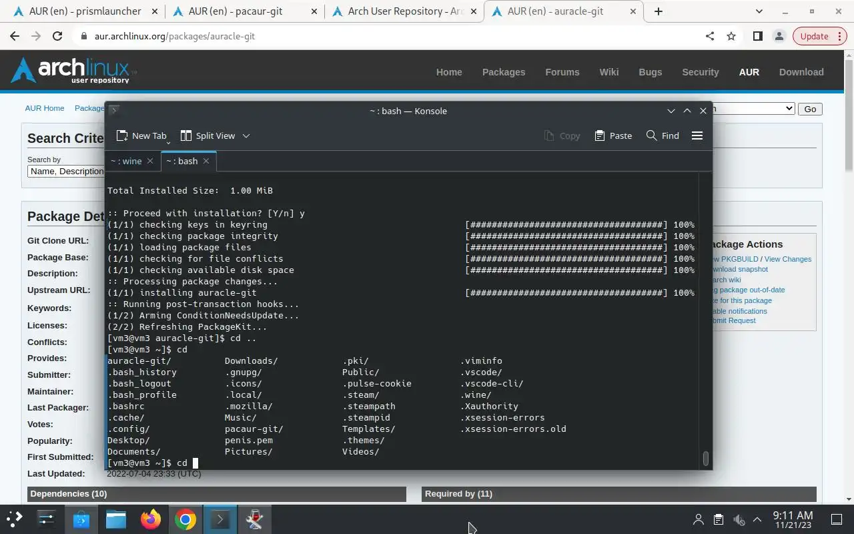
Task: Close the '~ : wine' tab
Action: pyautogui.click(x=150, y=161)
